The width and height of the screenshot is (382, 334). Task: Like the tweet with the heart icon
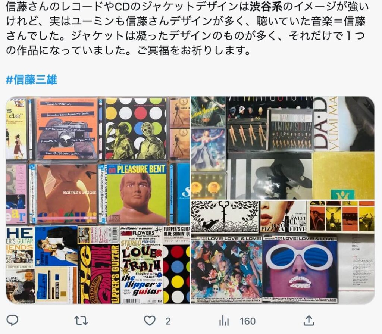150,321
